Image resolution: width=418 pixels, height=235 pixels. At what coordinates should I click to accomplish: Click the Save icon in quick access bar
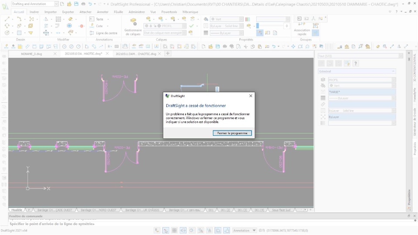coord(76,4)
